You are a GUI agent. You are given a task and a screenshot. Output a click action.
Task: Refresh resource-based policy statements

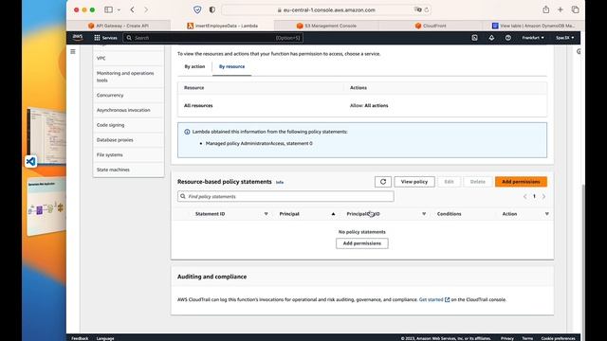pyautogui.click(x=383, y=182)
